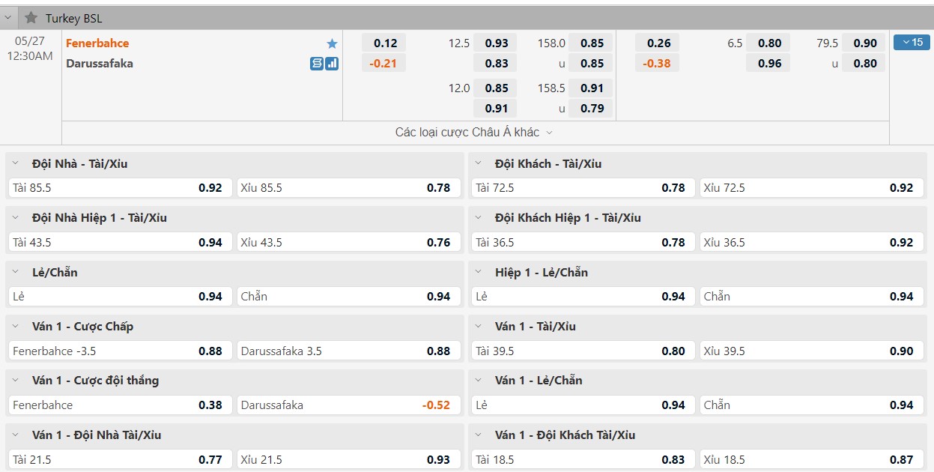Click the Fenerbahce team name
Screen dimensions: 934x472
coord(97,43)
